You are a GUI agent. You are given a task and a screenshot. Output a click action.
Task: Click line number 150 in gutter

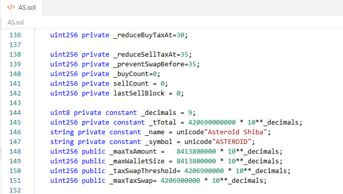[x=15, y=171]
